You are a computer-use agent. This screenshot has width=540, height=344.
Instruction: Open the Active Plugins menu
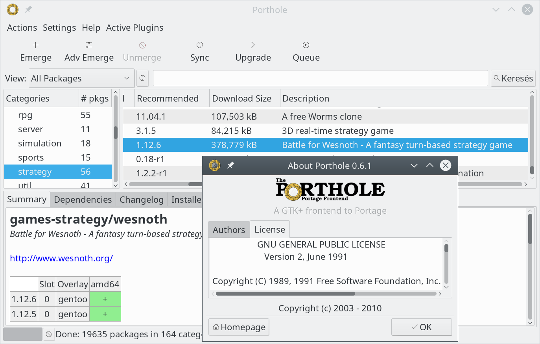pos(135,28)
